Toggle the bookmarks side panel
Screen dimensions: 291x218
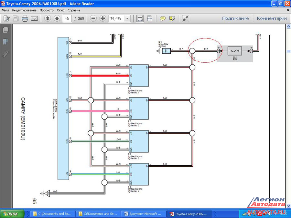pyautogui.click(x=5, y=42)
